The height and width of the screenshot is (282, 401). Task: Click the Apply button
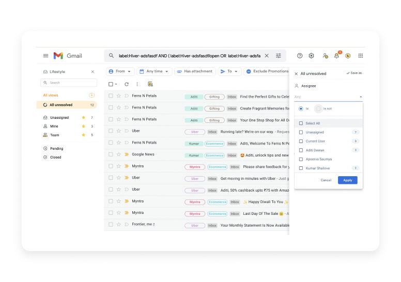click(x=347, y=180)
